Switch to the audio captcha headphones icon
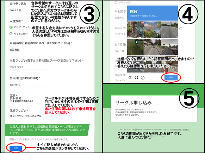The image size is (205, 153). 136,78
